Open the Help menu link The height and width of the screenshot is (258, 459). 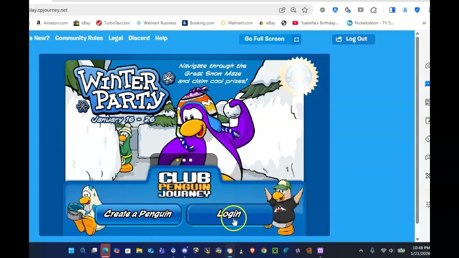pos(161,38)
